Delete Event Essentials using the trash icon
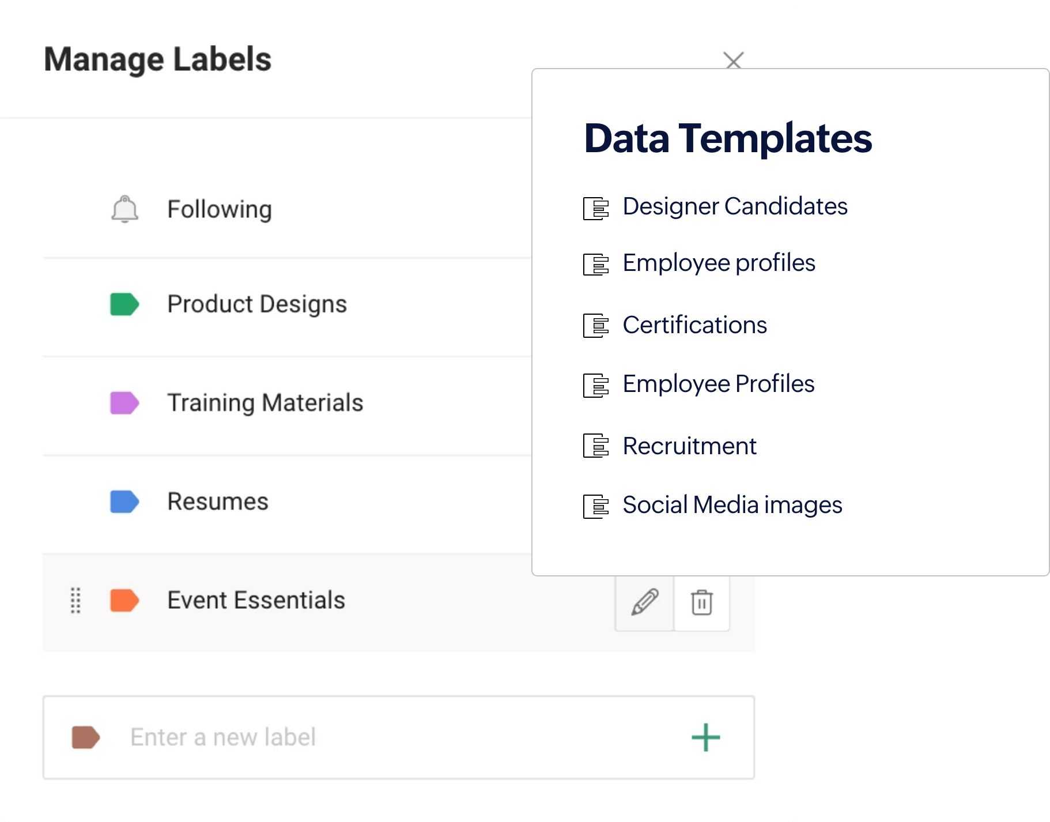Viewport: 1050px width, 822px height. (x=701, y=602)
